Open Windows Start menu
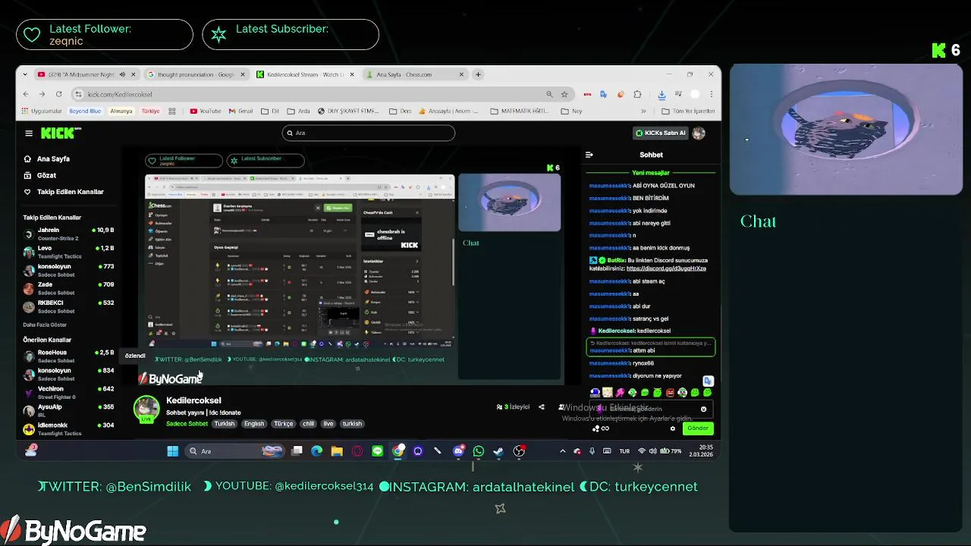971x546 pixels. click(x=173, y=451)
